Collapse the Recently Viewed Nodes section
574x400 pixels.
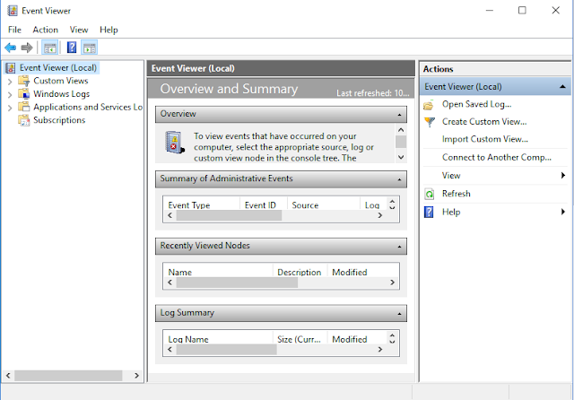[399, 247]
